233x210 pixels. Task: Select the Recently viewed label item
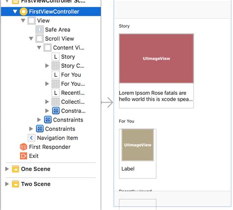pyautogui.click(x=68, y=93)
